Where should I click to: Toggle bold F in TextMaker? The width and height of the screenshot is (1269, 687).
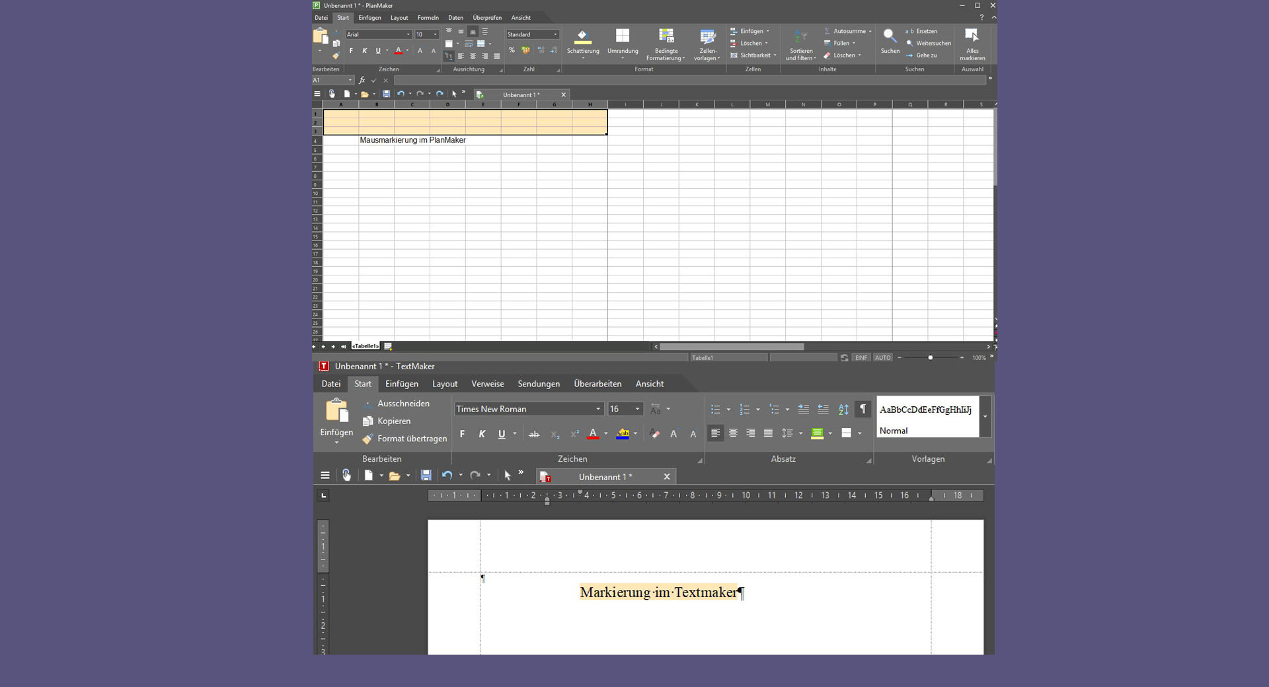coord(462,434)
